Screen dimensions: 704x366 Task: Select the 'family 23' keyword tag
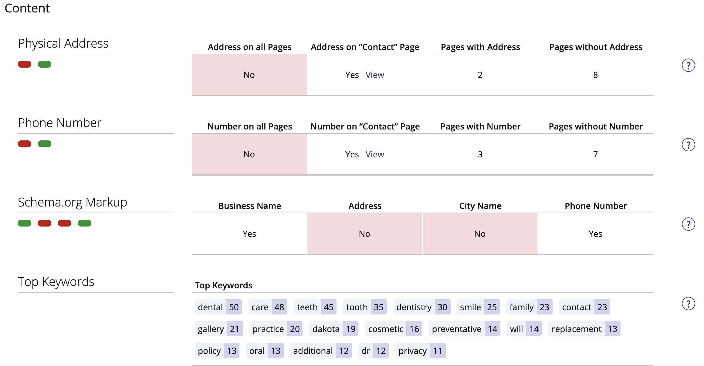coord(530,307)
